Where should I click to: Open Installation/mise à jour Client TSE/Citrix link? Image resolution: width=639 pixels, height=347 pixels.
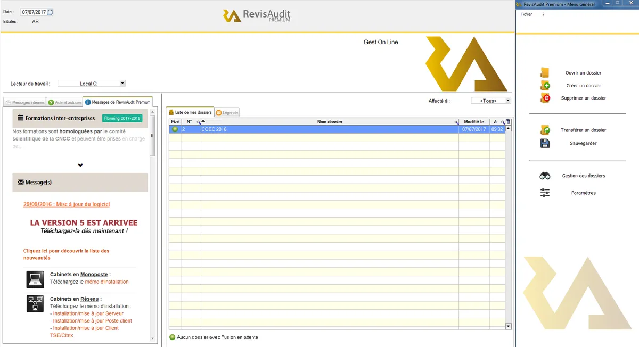point(84,332)
